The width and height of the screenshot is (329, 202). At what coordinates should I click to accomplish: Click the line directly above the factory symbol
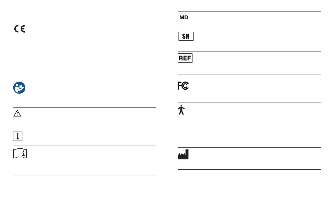[x=249, y=148]
